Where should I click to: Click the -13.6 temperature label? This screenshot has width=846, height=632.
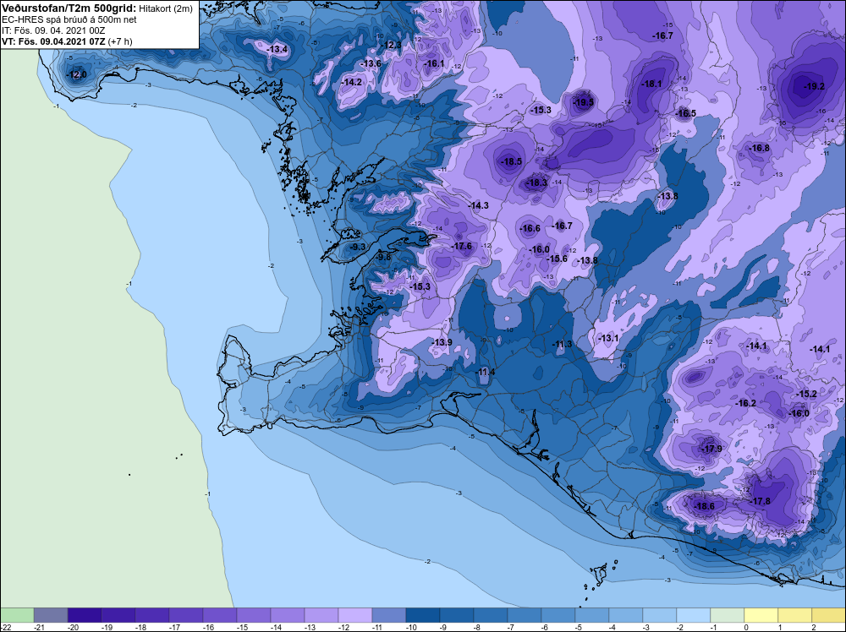tap(371, 63)
